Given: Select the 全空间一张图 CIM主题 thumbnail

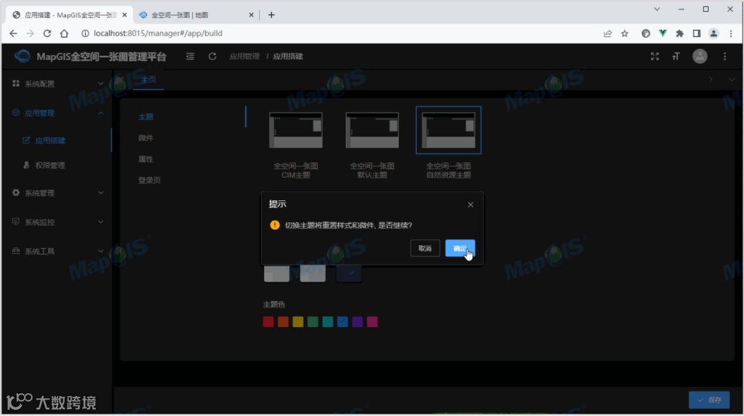Looking at the screenshot, I should (296, 130).
